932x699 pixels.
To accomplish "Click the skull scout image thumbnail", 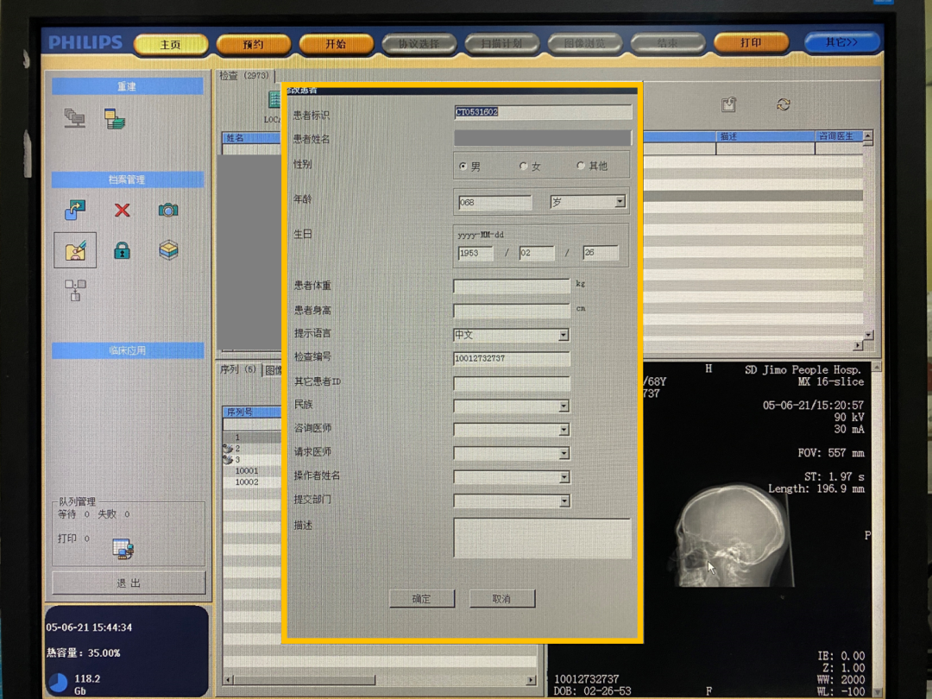I will tap(733, 535).
